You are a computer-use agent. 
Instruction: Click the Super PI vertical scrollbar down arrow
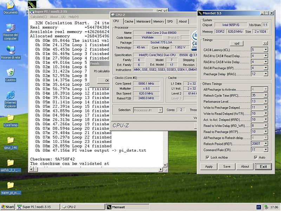165,165
